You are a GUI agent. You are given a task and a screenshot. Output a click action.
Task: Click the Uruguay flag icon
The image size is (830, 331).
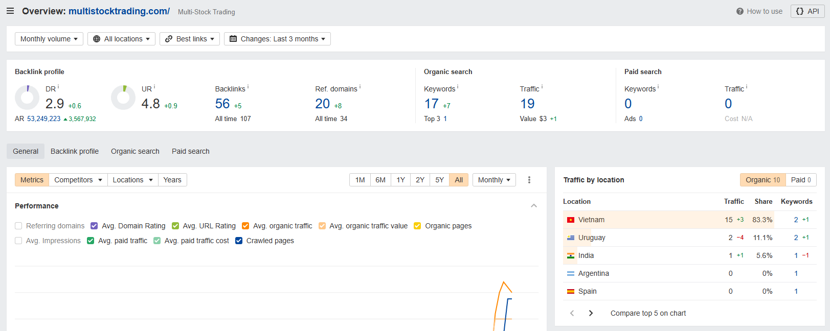click(x=571, y=238)
